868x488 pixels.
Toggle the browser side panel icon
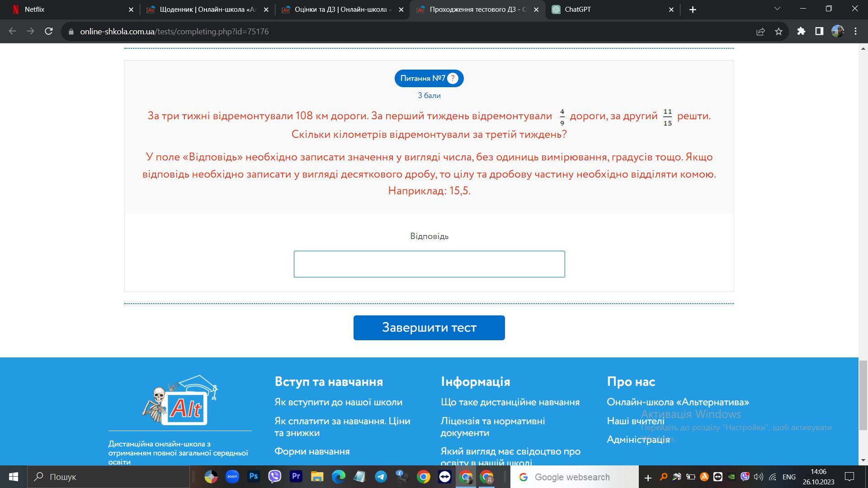[x=819, y=31]
